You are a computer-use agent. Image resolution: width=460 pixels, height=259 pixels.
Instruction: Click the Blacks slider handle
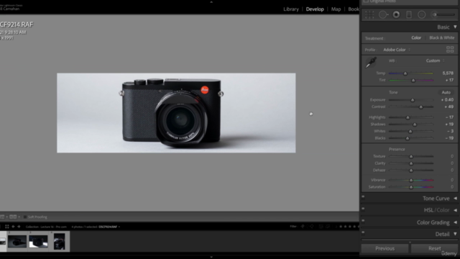(408, 138)
